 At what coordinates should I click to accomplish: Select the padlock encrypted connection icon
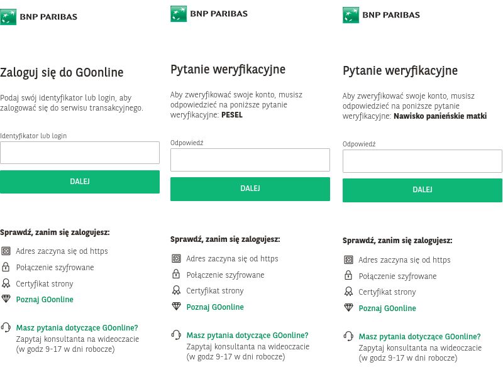[x=6, y=267]
